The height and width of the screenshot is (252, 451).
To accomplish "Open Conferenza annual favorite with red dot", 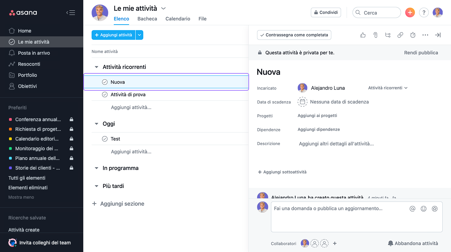I will (38, 119).
